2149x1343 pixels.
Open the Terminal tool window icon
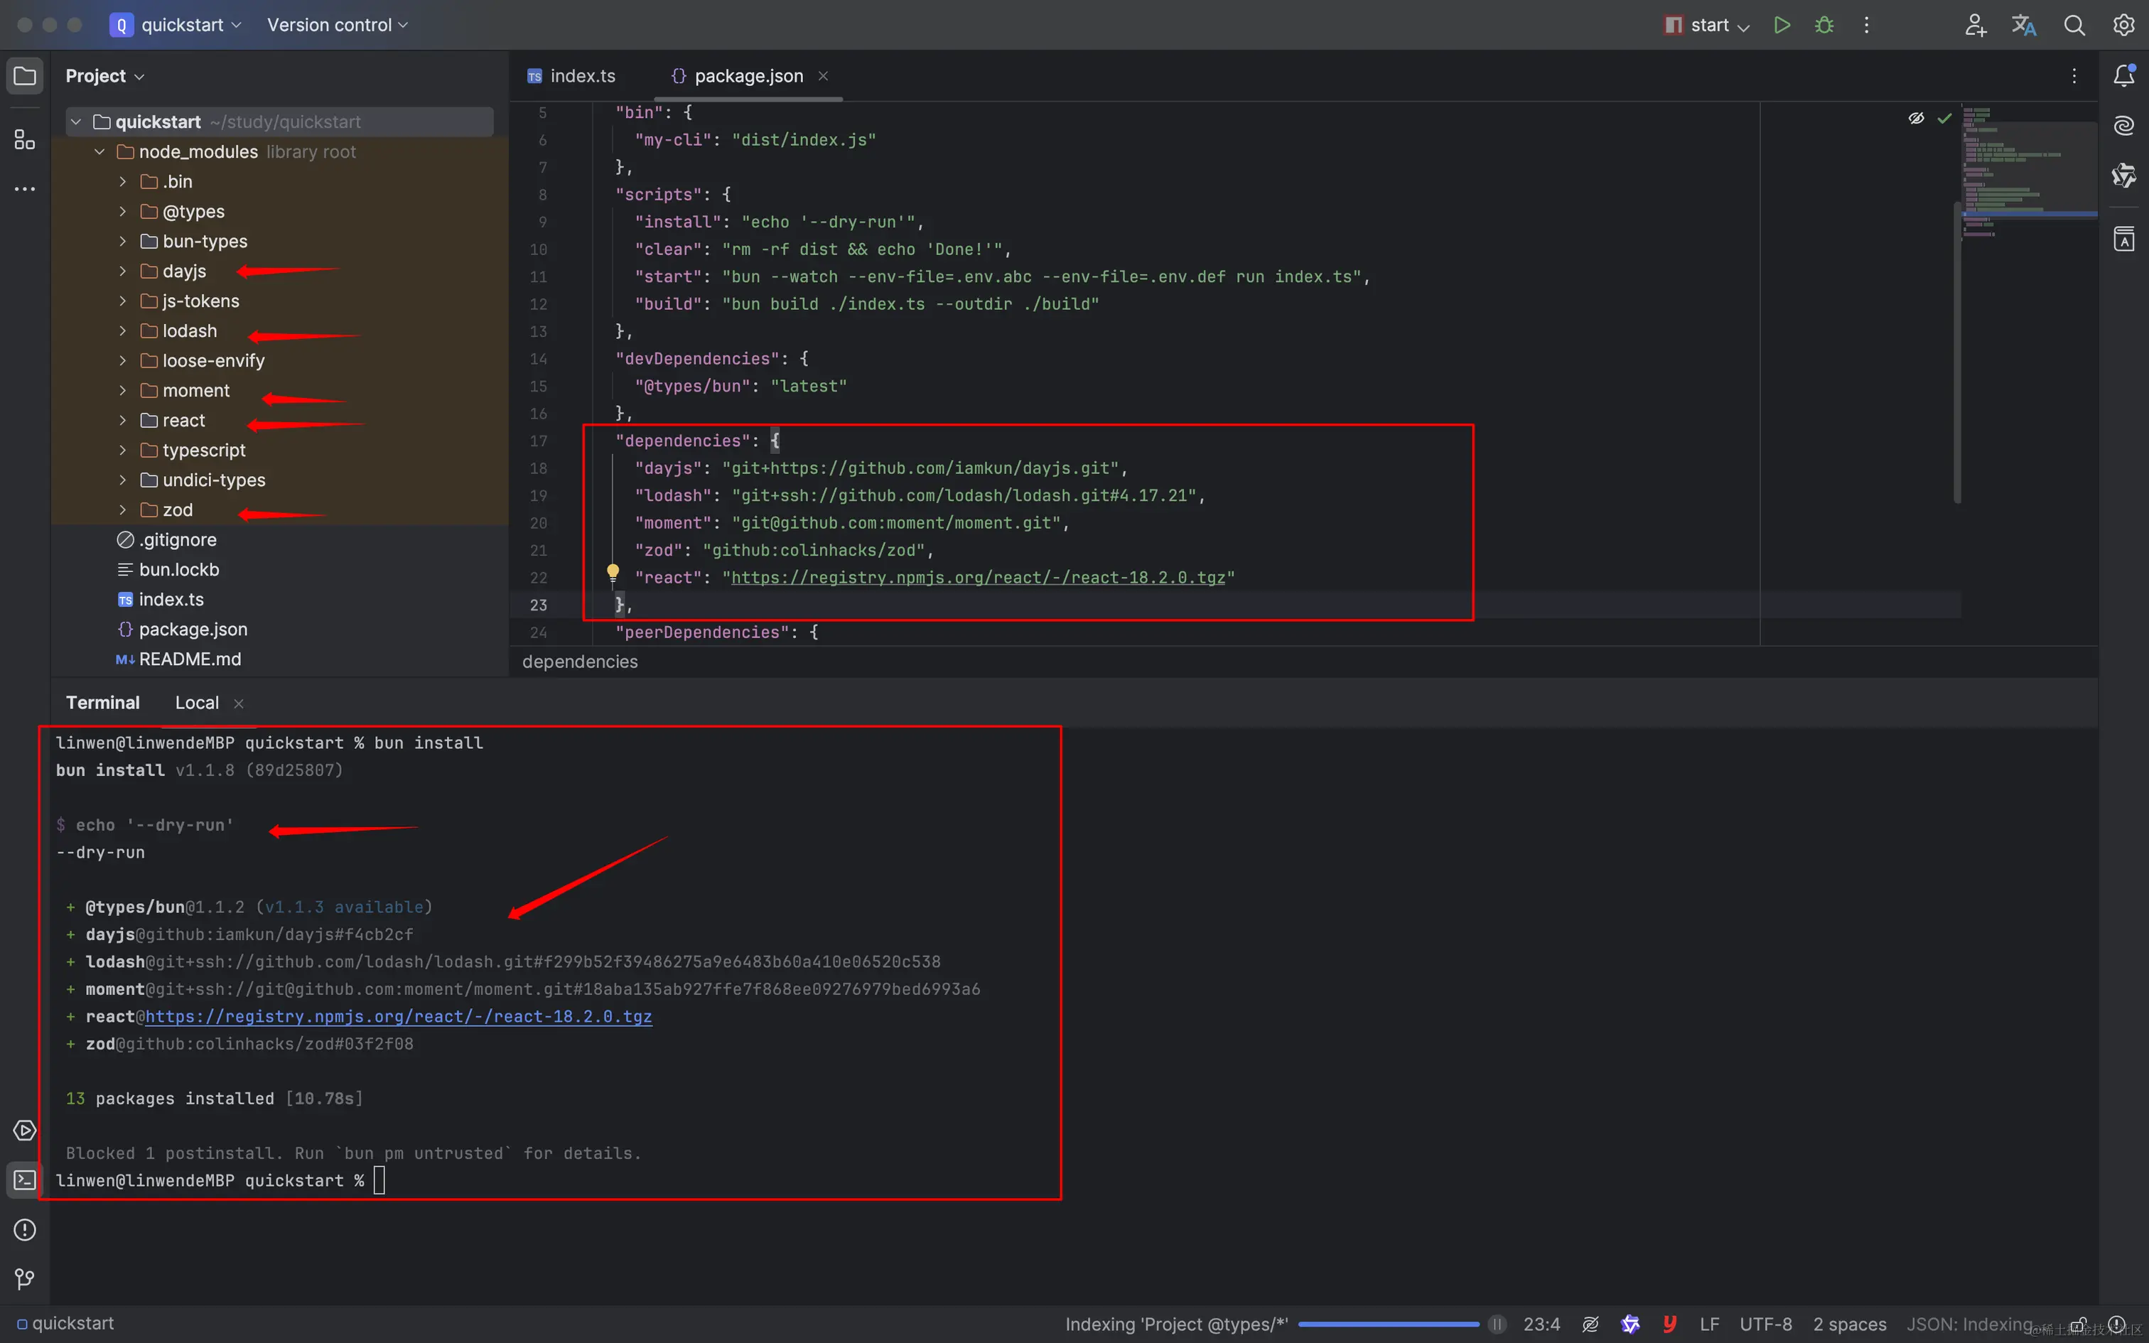tap(25, 1180)
